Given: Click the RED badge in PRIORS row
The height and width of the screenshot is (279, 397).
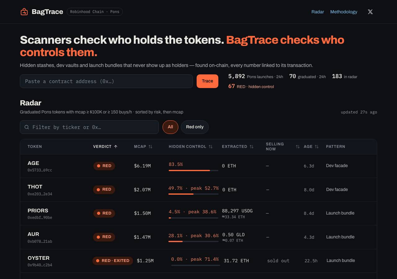Looking at the screenshot, I should tap(104, 213).
